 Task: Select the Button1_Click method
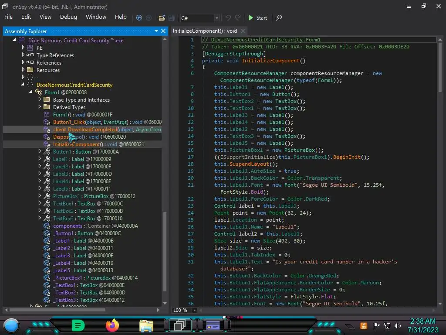pos(107,122)
